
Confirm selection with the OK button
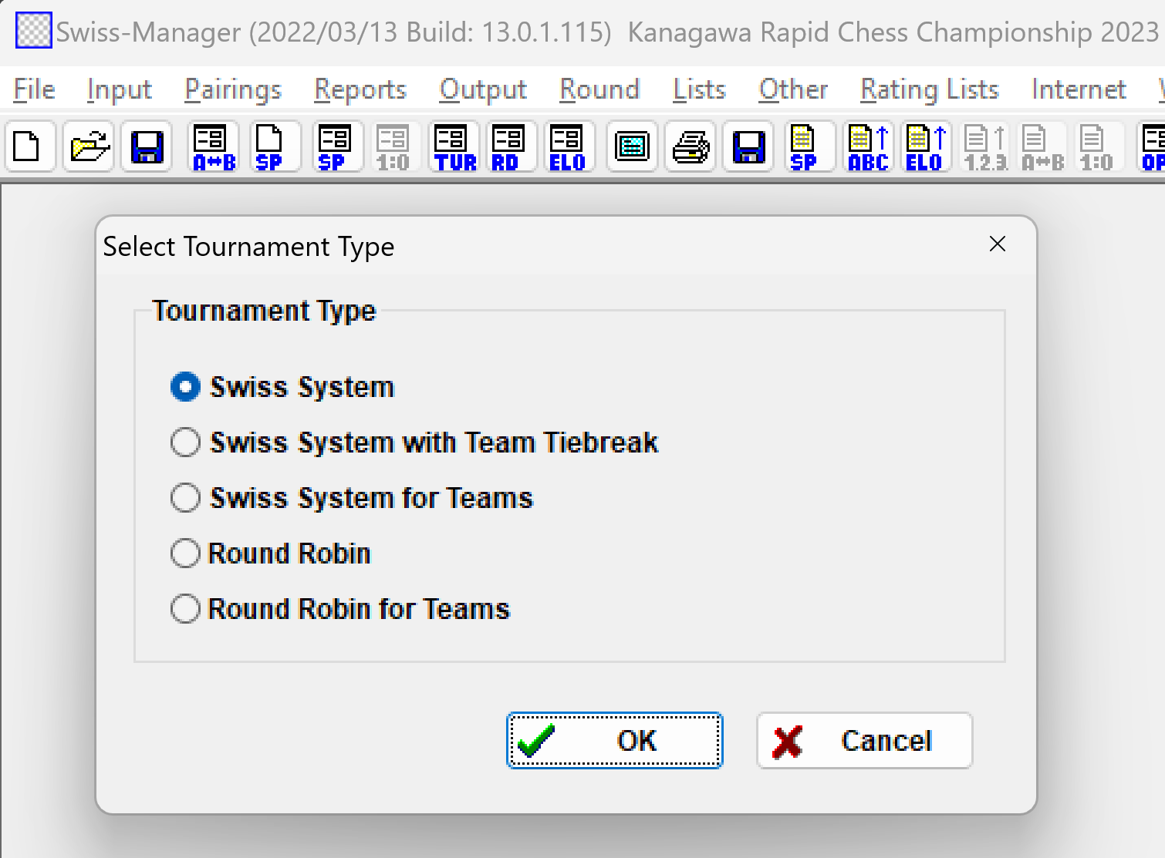point(614,741)
